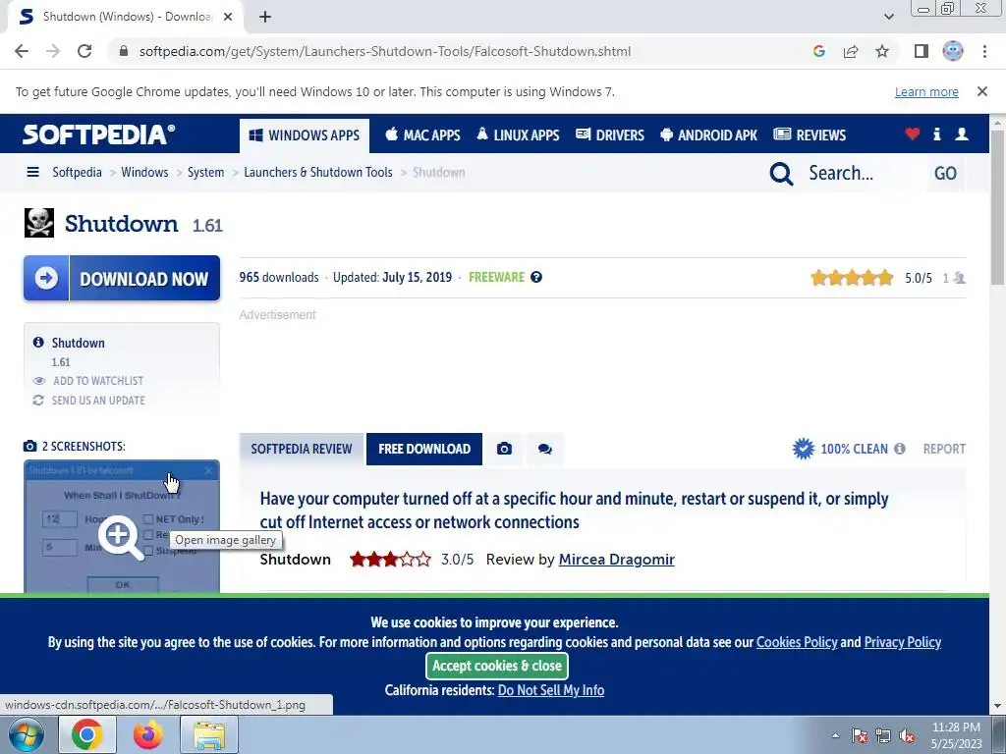Open the Privacy Policy link
This screenshot has height=754, width=1006.
point(903,642)
